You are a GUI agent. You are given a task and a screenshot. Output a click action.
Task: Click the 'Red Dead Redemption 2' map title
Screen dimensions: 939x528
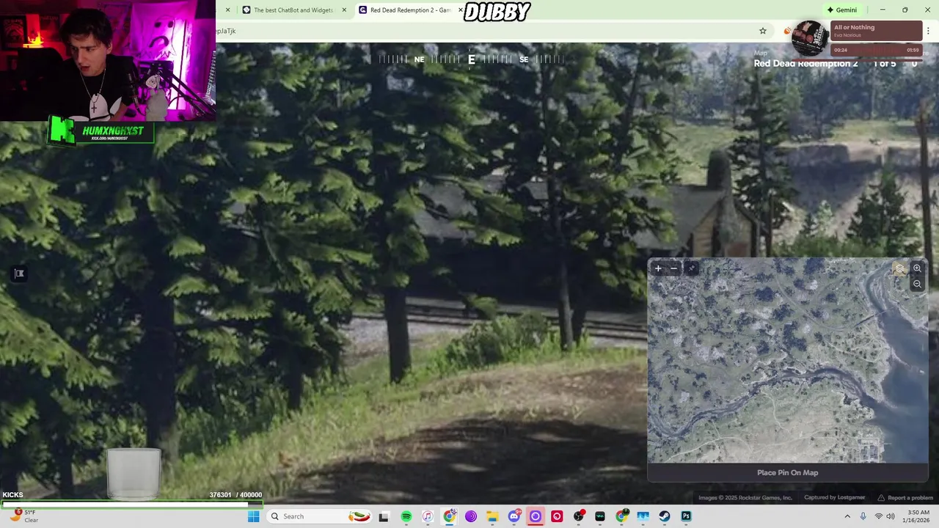805,64
